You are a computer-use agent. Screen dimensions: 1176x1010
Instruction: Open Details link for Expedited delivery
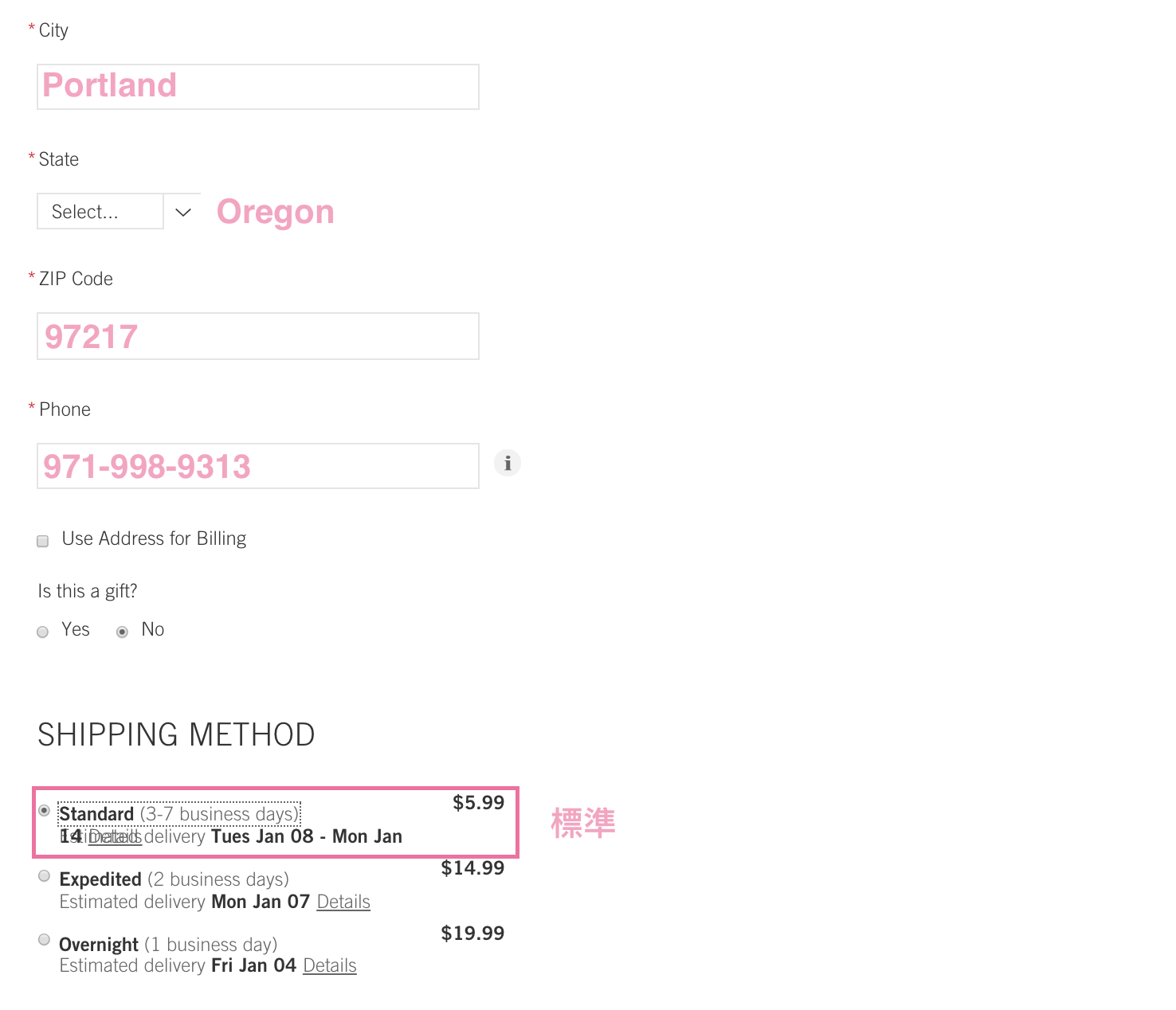(343, 902)
